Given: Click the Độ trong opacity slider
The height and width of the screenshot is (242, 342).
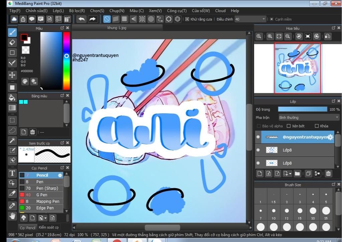Looking at the screenshot, I should pos(303,109).
